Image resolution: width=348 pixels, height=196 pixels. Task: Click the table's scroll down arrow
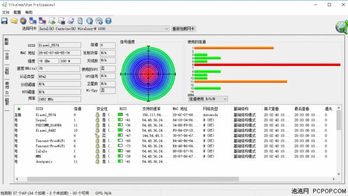[x=339, y=174]
